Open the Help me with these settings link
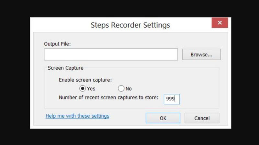The width and height of the screenshot is (259, 145). click(77, 116)
